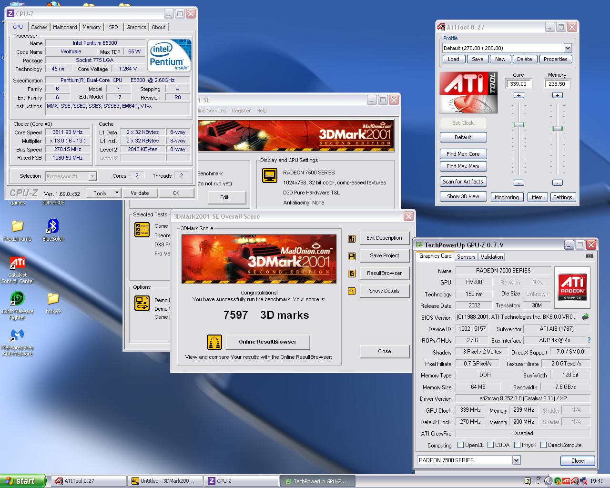Enable the CUDA checkbox in GPU-Z
Image resolution: width=610 pixels, height=488 pixels.
tap(490, 445)
